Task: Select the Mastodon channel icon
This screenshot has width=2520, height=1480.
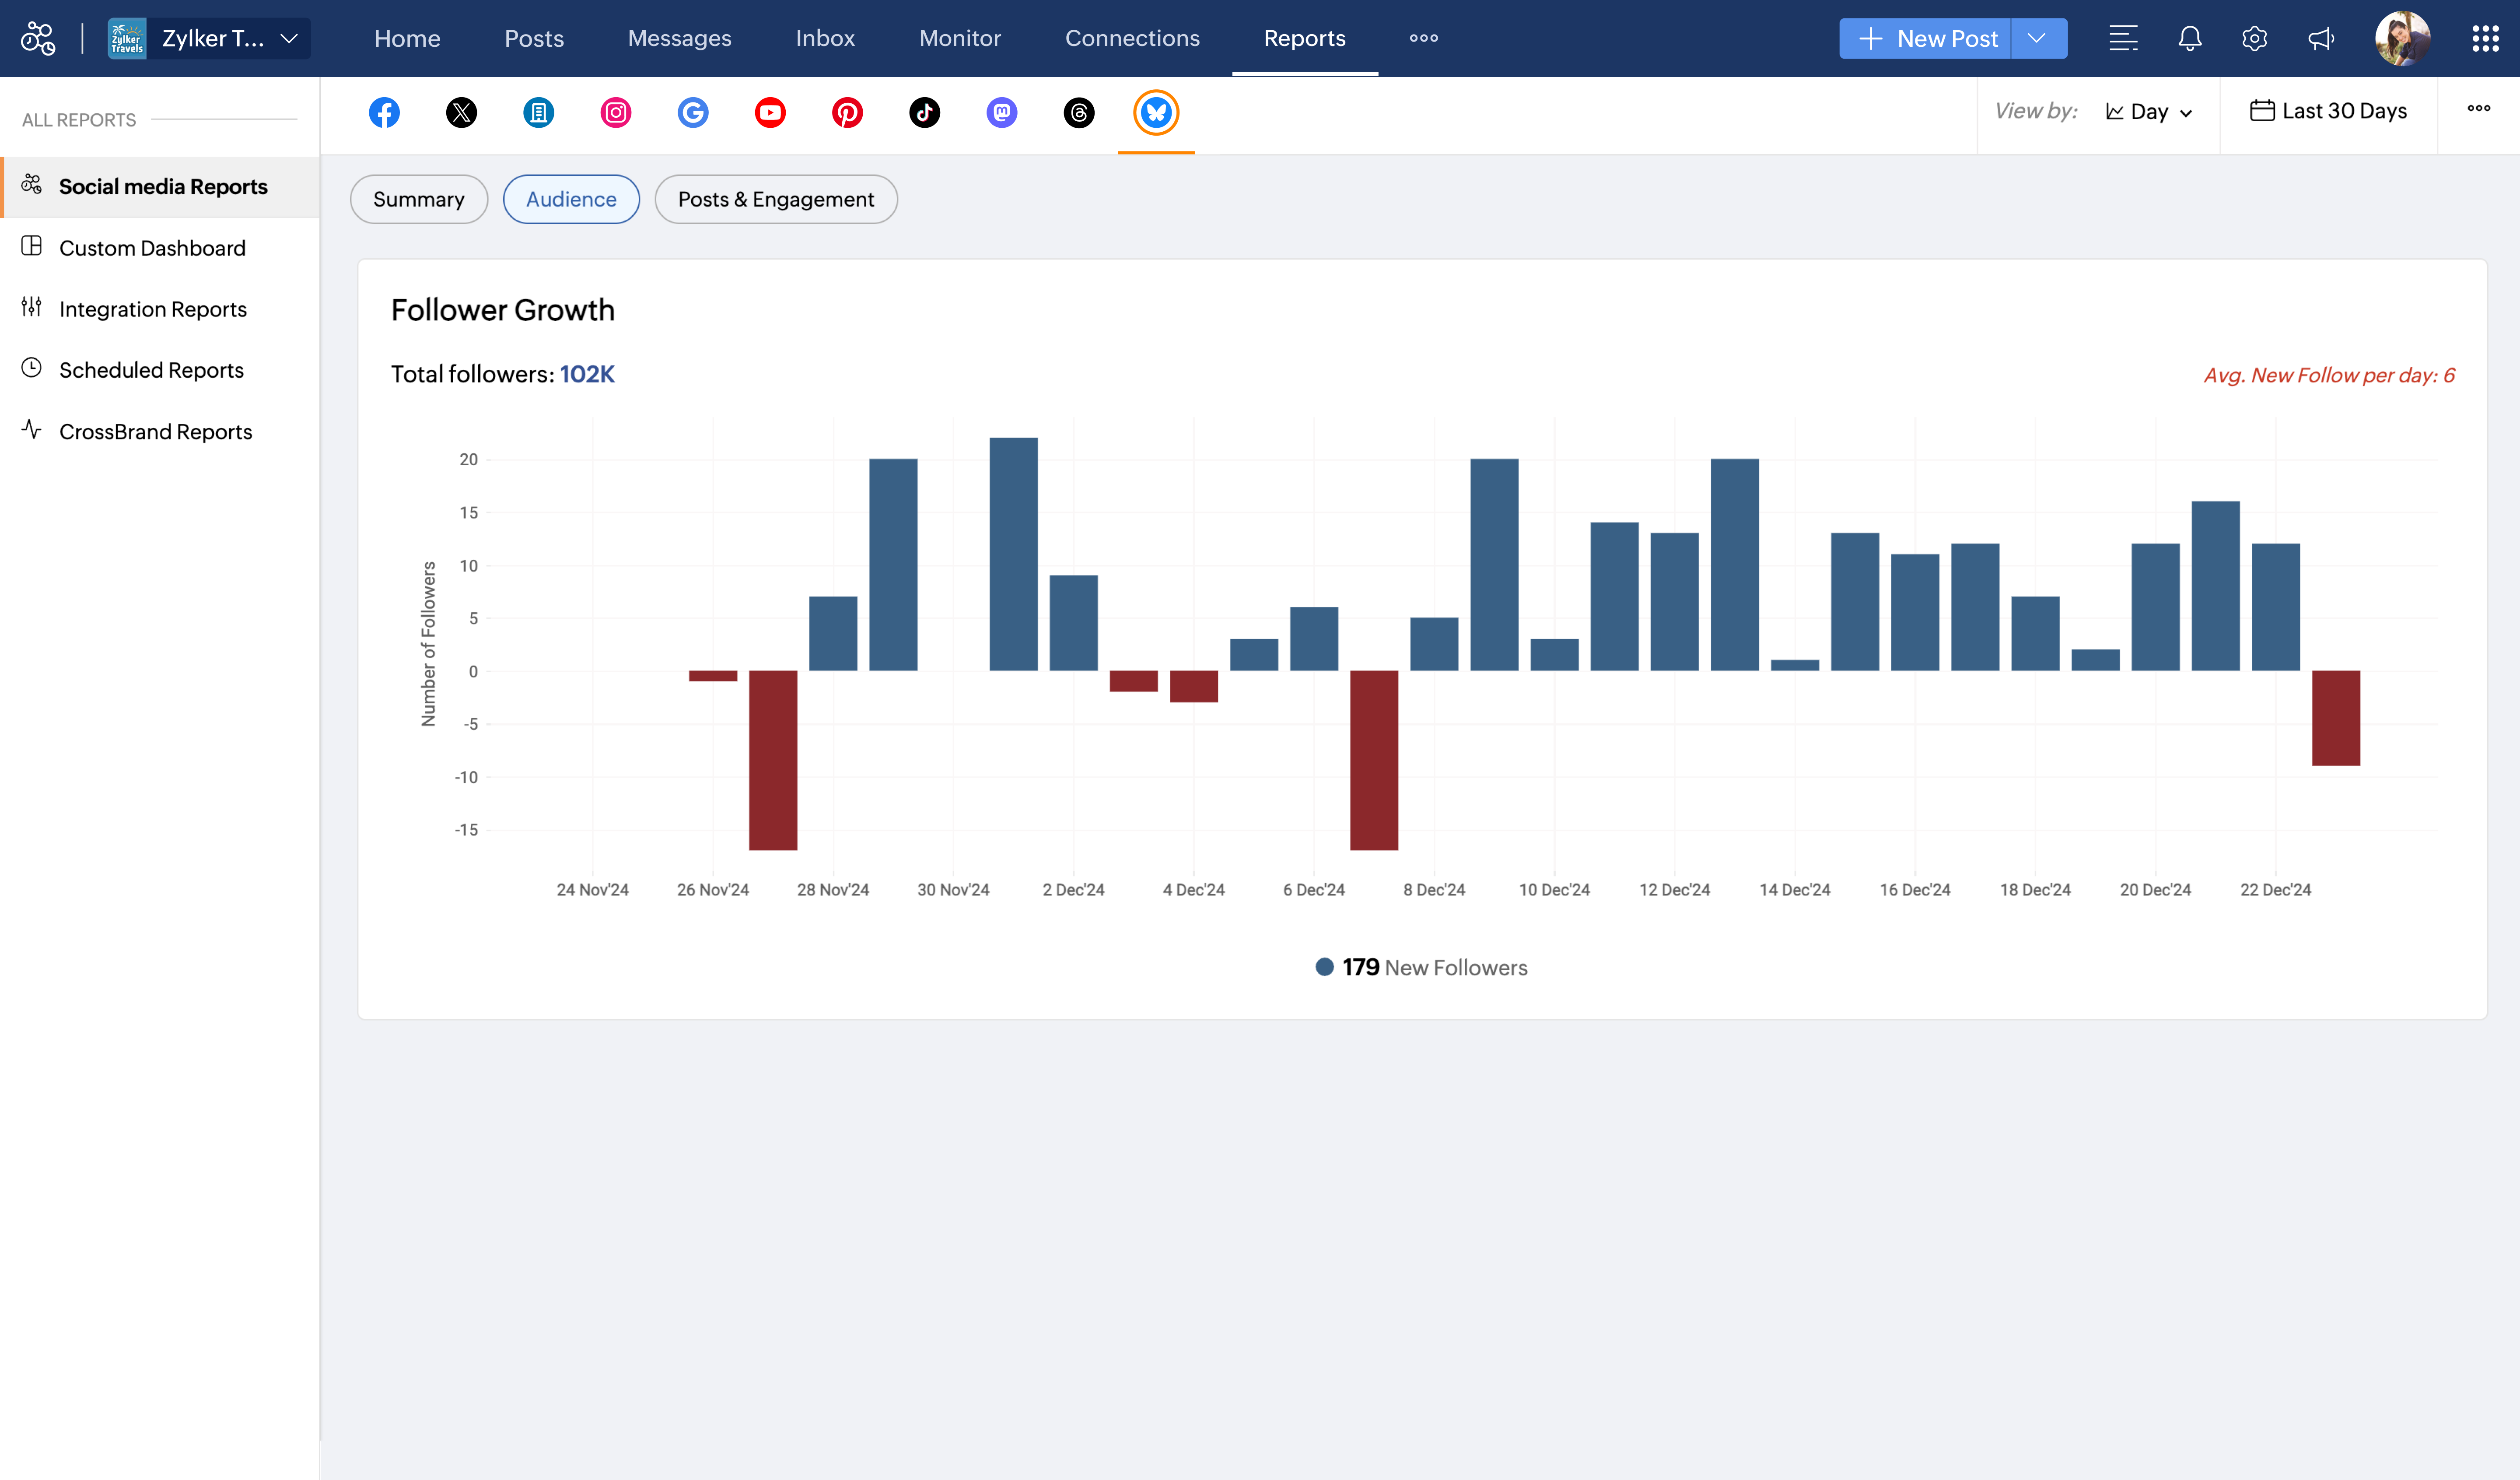Action: point(1001,112)
